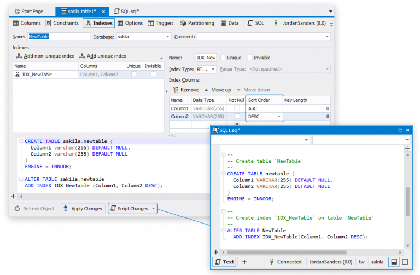Click the vertical scrollbar thumb in SQL1.sql
The width and height of the screenshot is (420, 275).
(407, 202)
